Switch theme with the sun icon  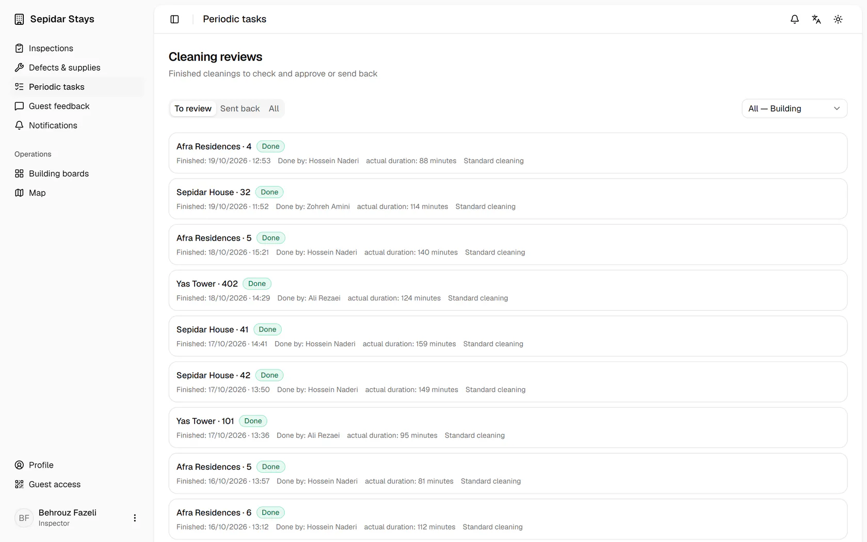tap(838, 19)
